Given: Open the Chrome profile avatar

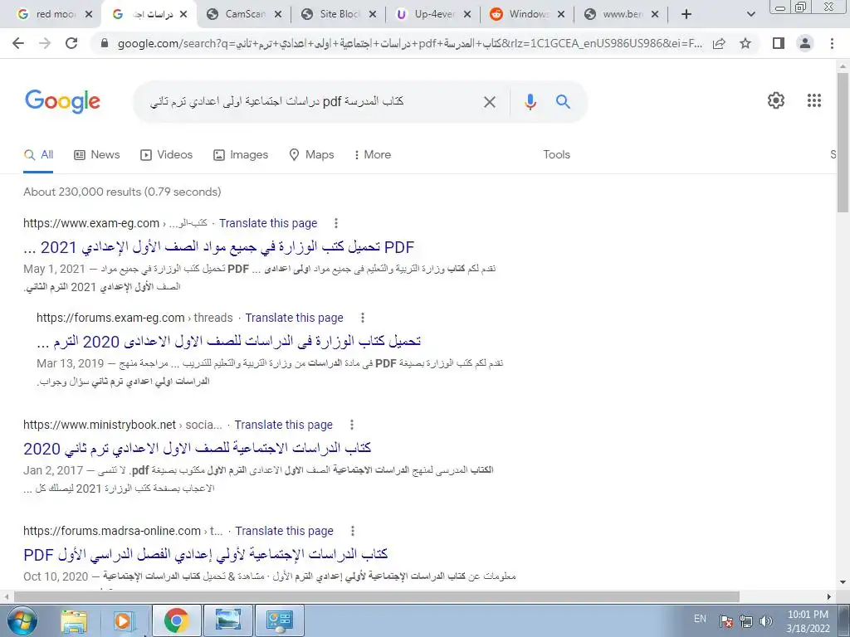Looking at the screenshot, I should [x=805, y=43].
